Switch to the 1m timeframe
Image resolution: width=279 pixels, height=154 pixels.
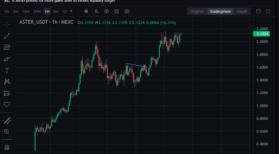tap(6, 11)
